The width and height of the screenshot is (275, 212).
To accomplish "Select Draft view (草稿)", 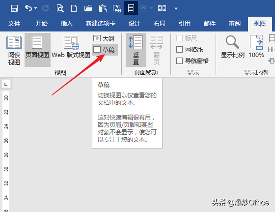I will (x=105, y=50).
